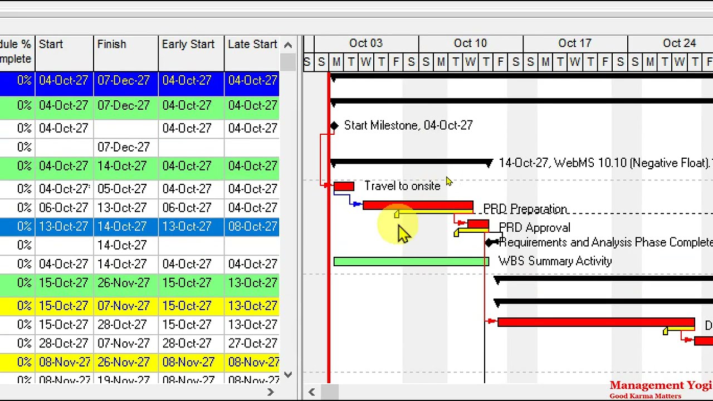
Task: Click the table's vertical scrollbar down arrow
Action: 288,375
